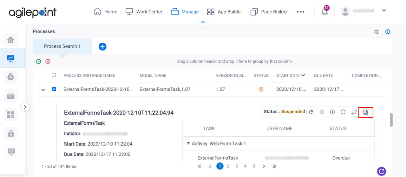Screen dimensions: 406x177
Task: Open the timer clock sidebar icon
Action: [x=11, y=77]
